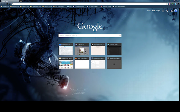This screenshot has width=180, height=112.
Task: Open the Google apps grid icon
Action: [x=163, y=11]
